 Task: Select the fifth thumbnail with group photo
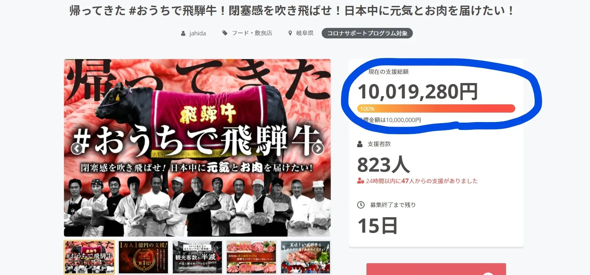click(305, 257)
